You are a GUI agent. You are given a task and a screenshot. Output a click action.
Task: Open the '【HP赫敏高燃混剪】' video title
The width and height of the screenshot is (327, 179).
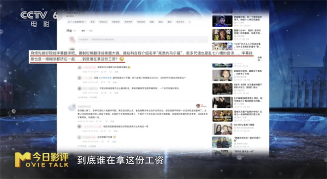click(248, 99)
